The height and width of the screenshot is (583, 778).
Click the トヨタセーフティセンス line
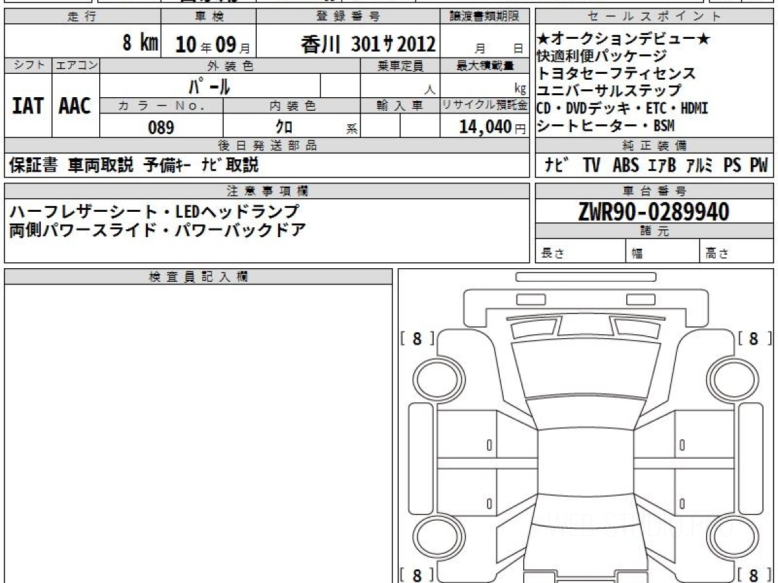(617, 74)
